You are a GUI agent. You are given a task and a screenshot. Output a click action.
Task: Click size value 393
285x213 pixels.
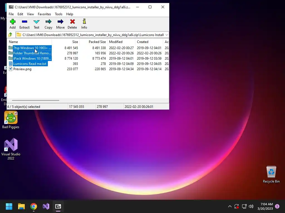pyautogui.click(x=75, y=64)
